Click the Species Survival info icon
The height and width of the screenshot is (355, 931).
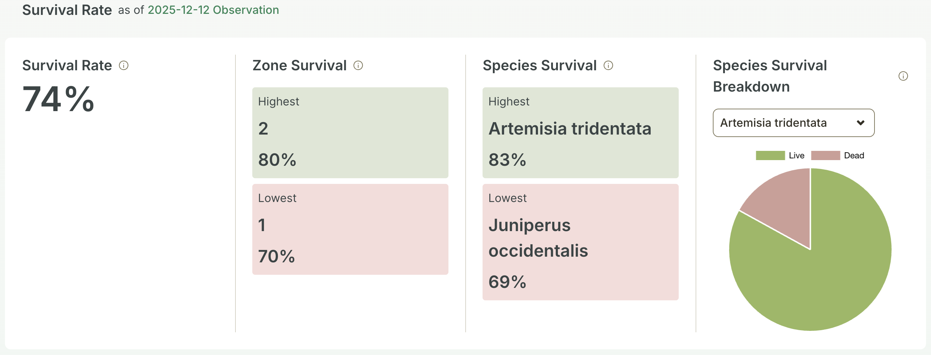(608, 65)
